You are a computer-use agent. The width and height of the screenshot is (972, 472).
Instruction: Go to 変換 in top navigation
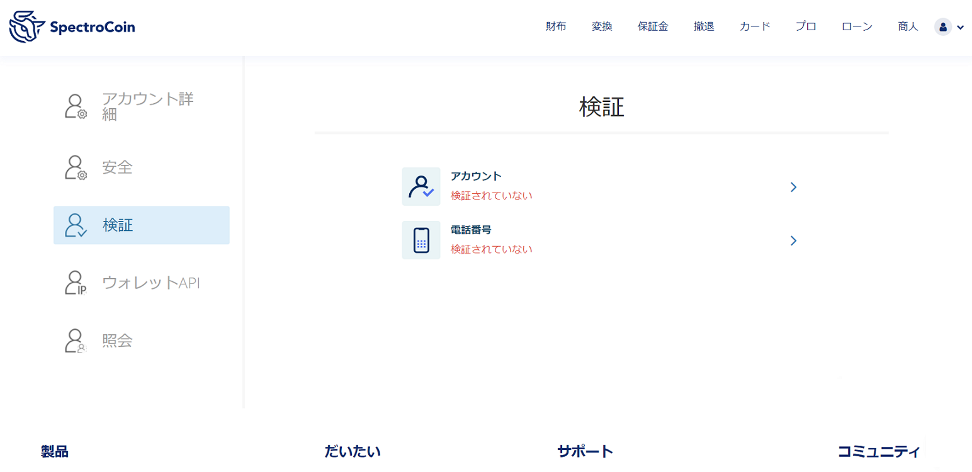pyautogui.click(x=602, y=27)
